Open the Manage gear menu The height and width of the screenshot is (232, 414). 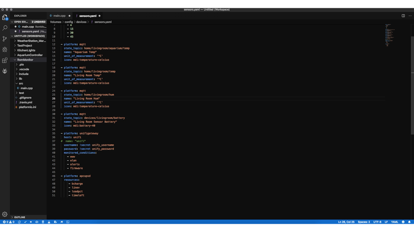click(5, 214)
